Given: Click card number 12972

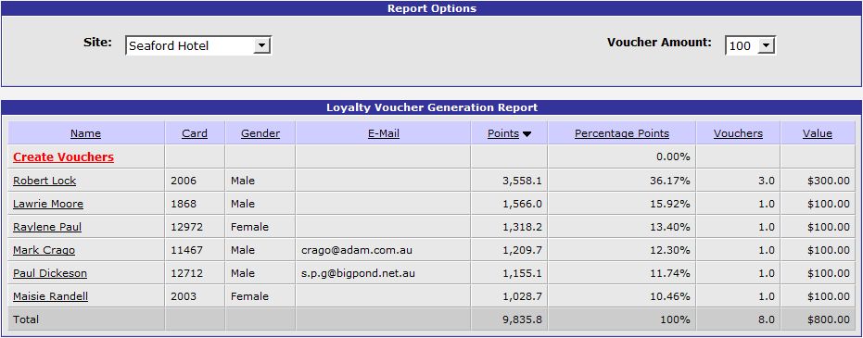Looking at the screenshot, I should (x=186, y=227).
